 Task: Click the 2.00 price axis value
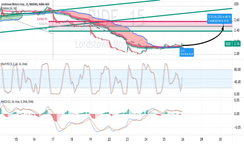pos(237,54)
